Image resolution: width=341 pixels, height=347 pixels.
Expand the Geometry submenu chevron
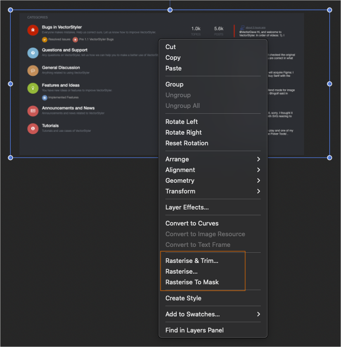coord(258,181)
